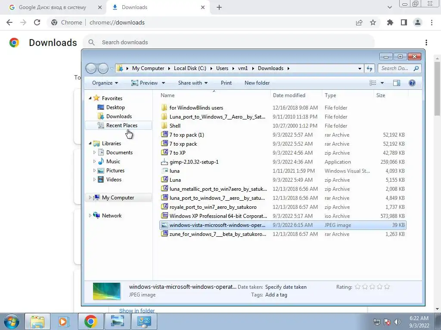Select the Windows XP Professional iso icon
This screenshot has width=441, height=330.
tap(165, 216)
